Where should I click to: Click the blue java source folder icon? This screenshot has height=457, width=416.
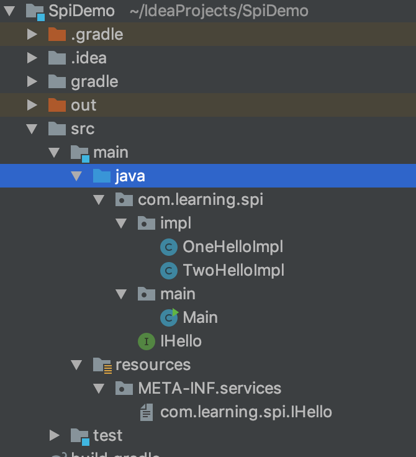pyautogui.click(x=102, y=176)
